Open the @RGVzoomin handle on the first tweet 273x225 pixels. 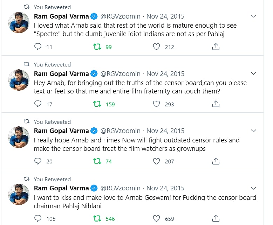coord(121,16)
